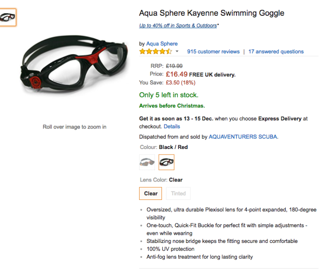The width and height of the screenshot is (328, 269).
Task: Select the grey goggle colour swatch
Action: point(147,162)
